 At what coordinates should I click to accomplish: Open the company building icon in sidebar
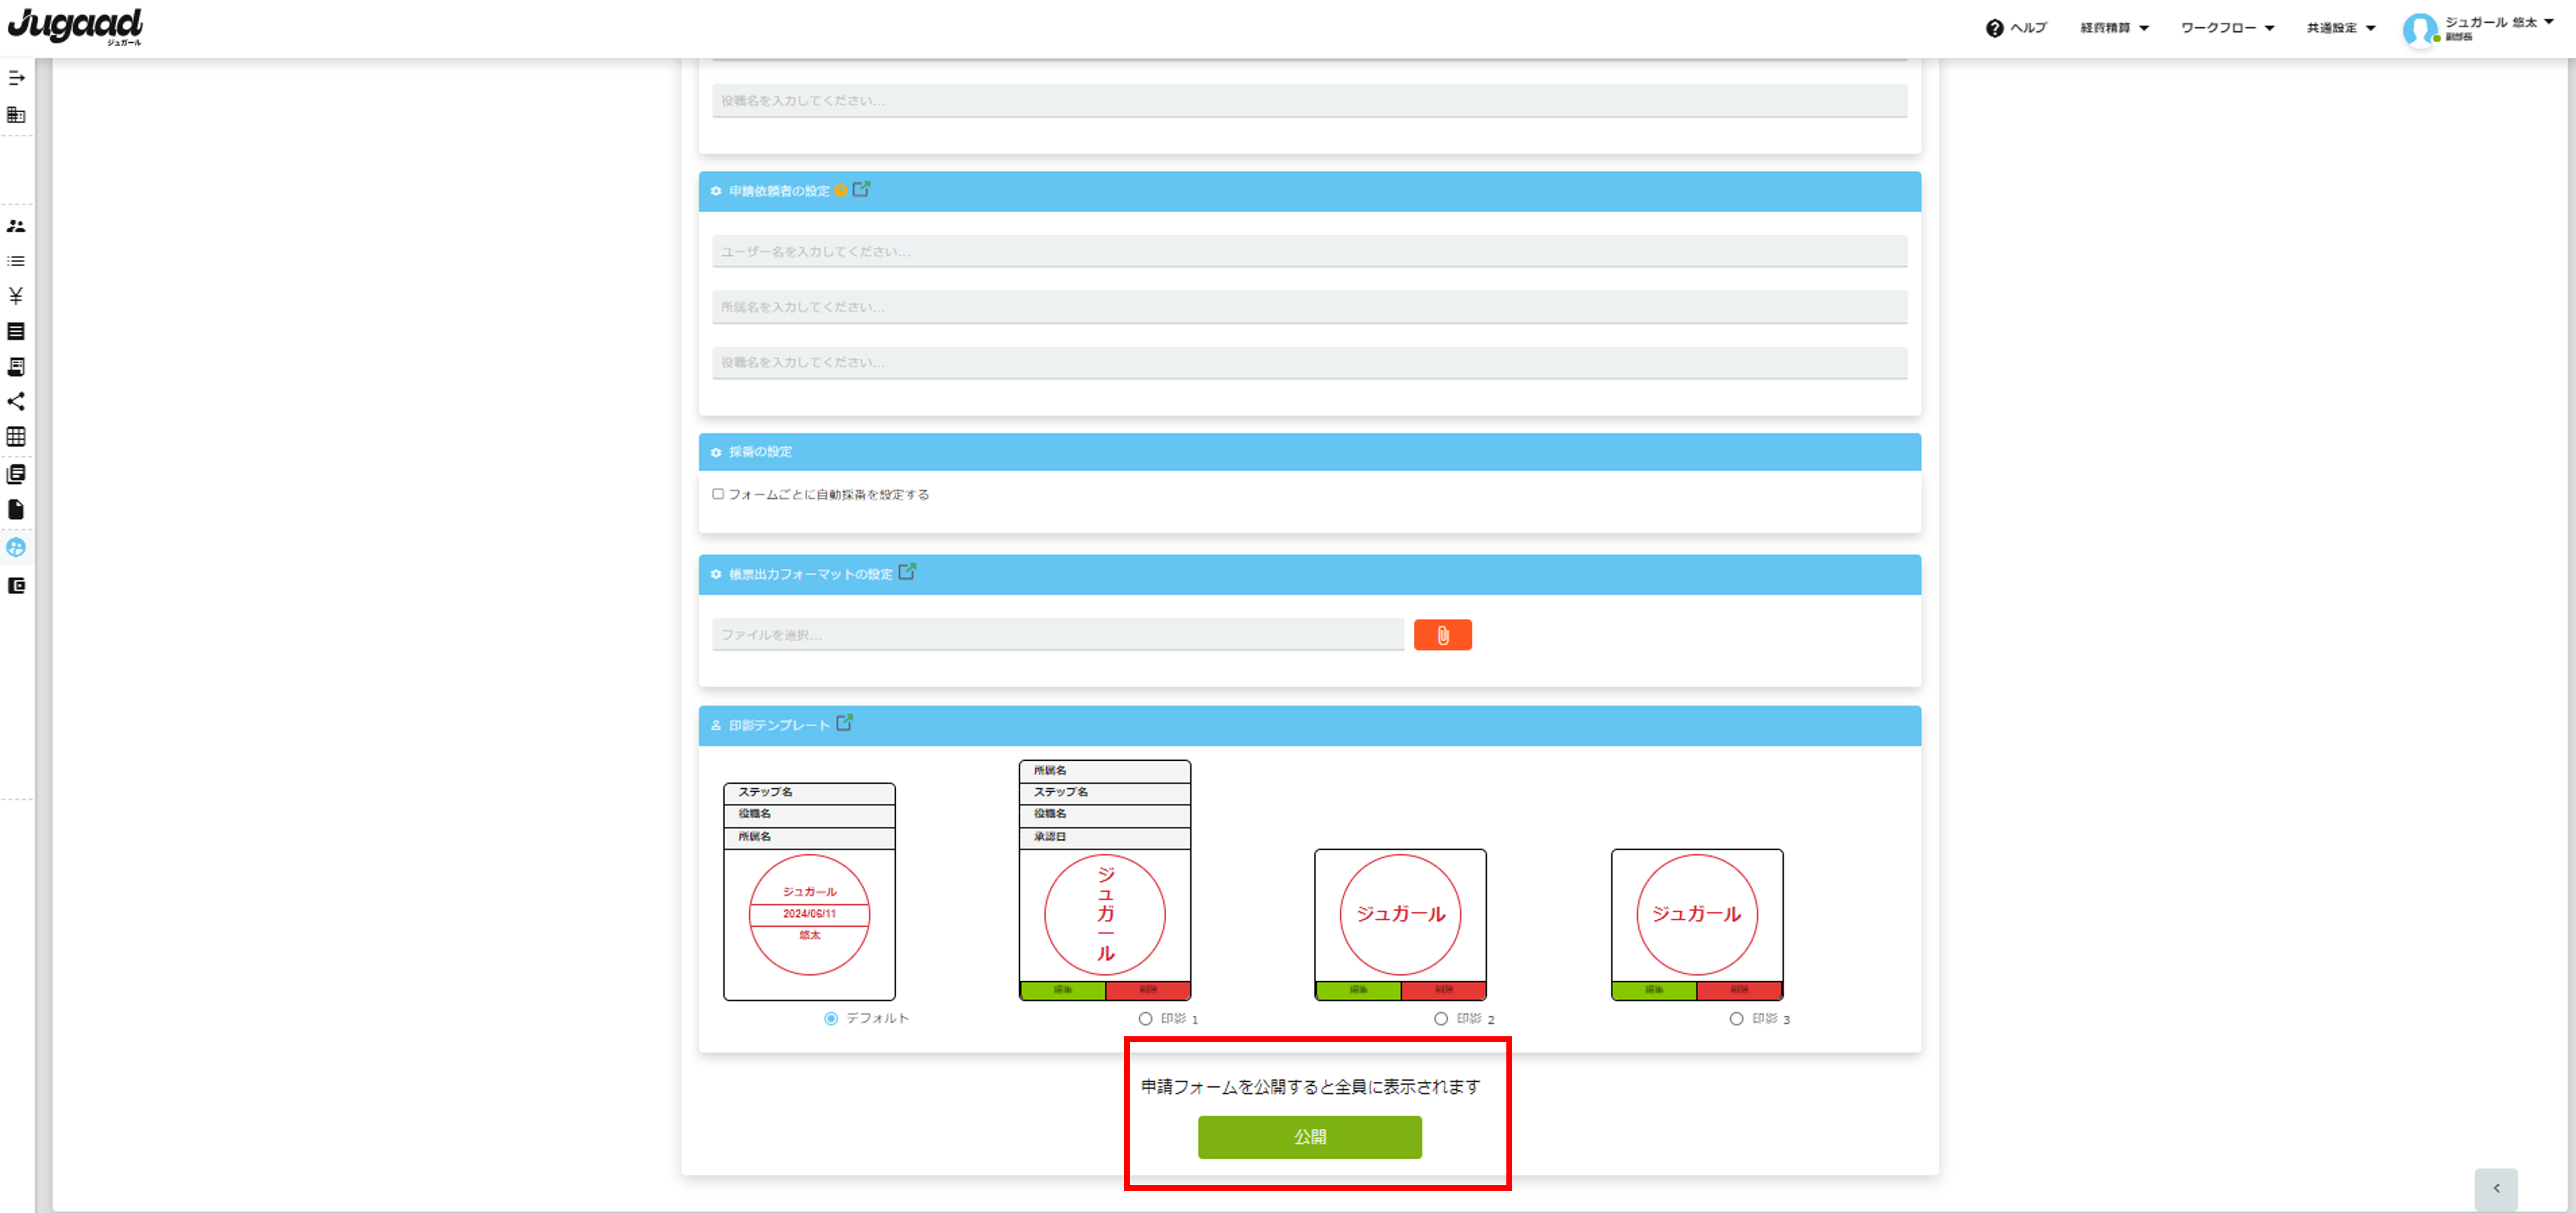[16, 115]
